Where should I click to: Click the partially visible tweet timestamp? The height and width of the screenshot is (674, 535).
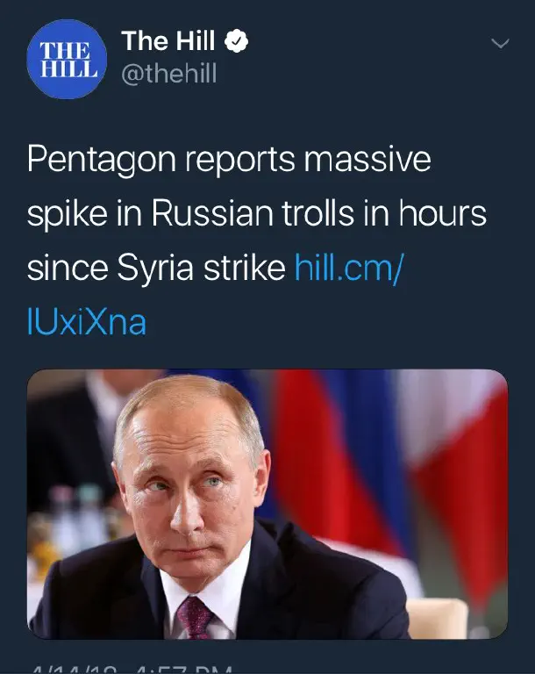132,668
